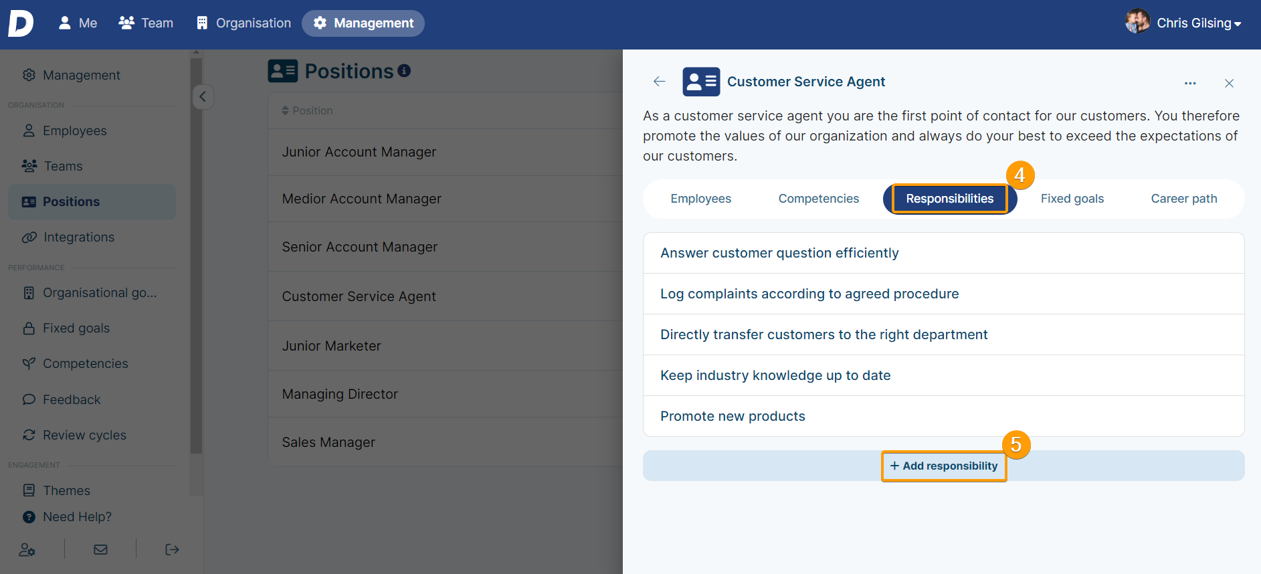Screen dimensions: 1261x574
Task: Click the Positions card icon in sidebar
Action: [x=29, y=202]
